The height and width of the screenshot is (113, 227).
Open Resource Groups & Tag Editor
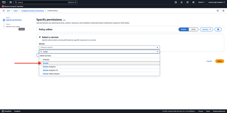(x=13, y=6)
